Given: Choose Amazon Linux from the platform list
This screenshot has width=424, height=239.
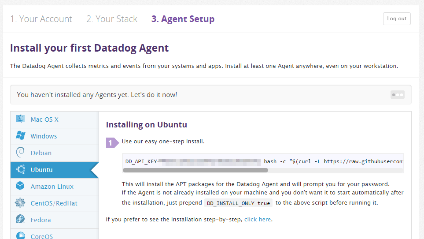Looking at the screenshot, I should point(55,187).
